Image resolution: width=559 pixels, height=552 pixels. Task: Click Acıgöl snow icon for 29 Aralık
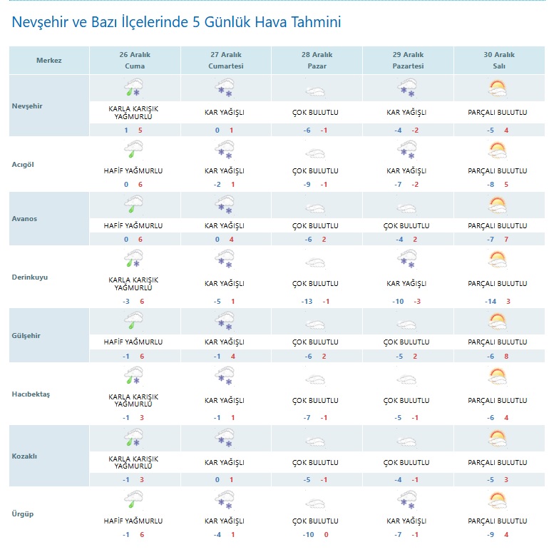point(407,150)
